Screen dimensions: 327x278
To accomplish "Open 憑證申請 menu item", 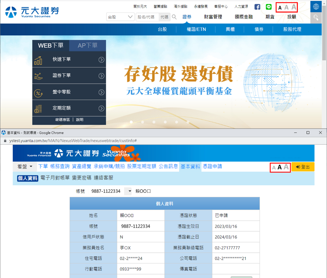I will pos(212,166).
